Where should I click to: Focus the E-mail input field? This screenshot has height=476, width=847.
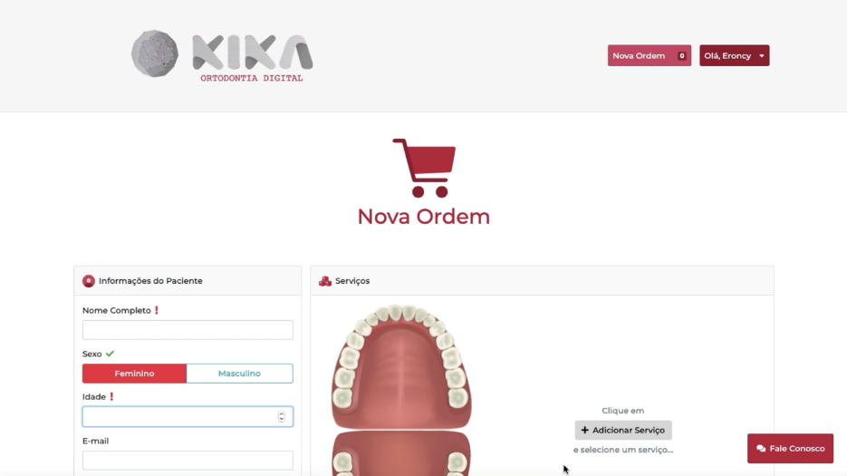[x=188, y=461]
